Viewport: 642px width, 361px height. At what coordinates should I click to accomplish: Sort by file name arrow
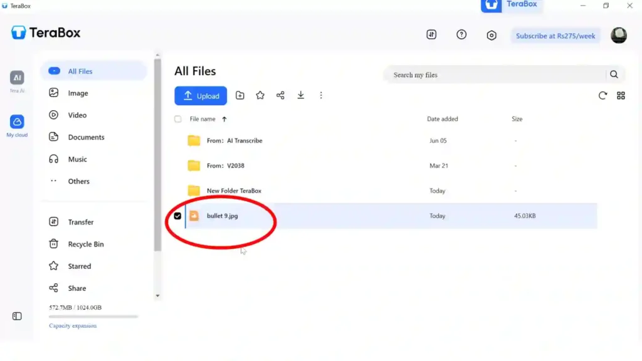coord(224,119)
